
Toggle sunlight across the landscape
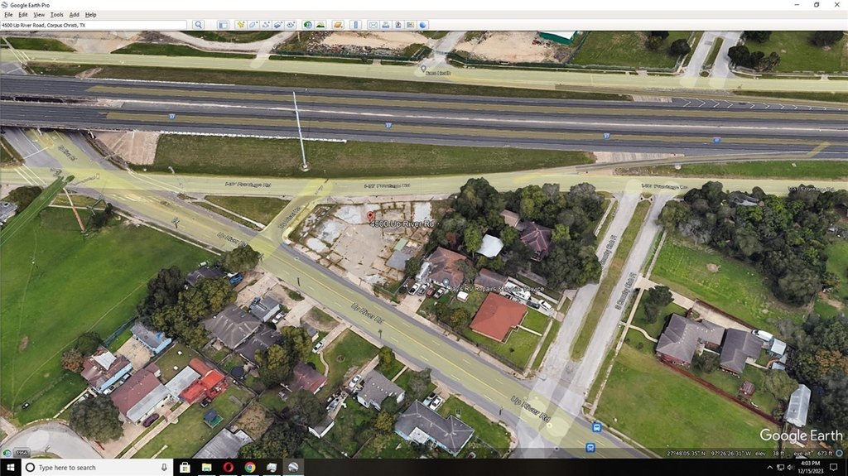point(320,25)
